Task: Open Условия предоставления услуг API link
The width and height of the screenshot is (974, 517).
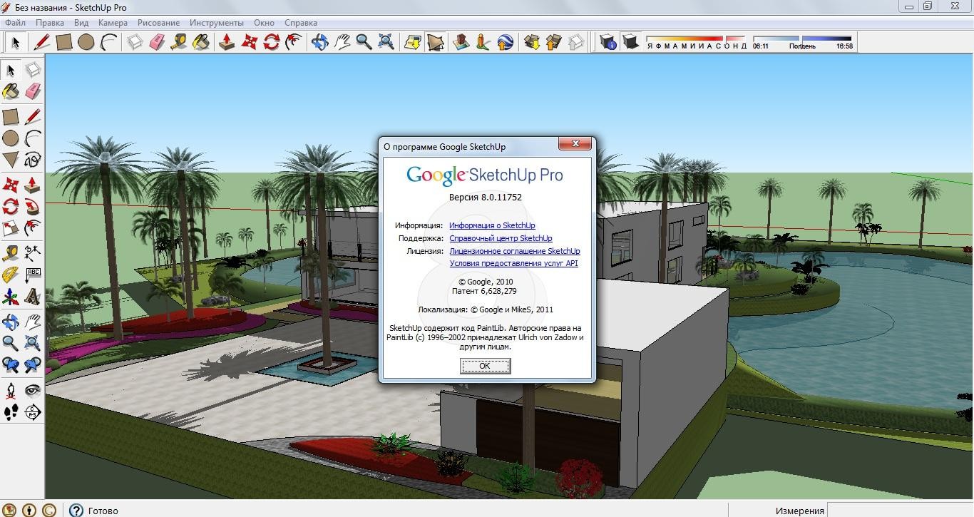Action: click(x=513, y=263)
